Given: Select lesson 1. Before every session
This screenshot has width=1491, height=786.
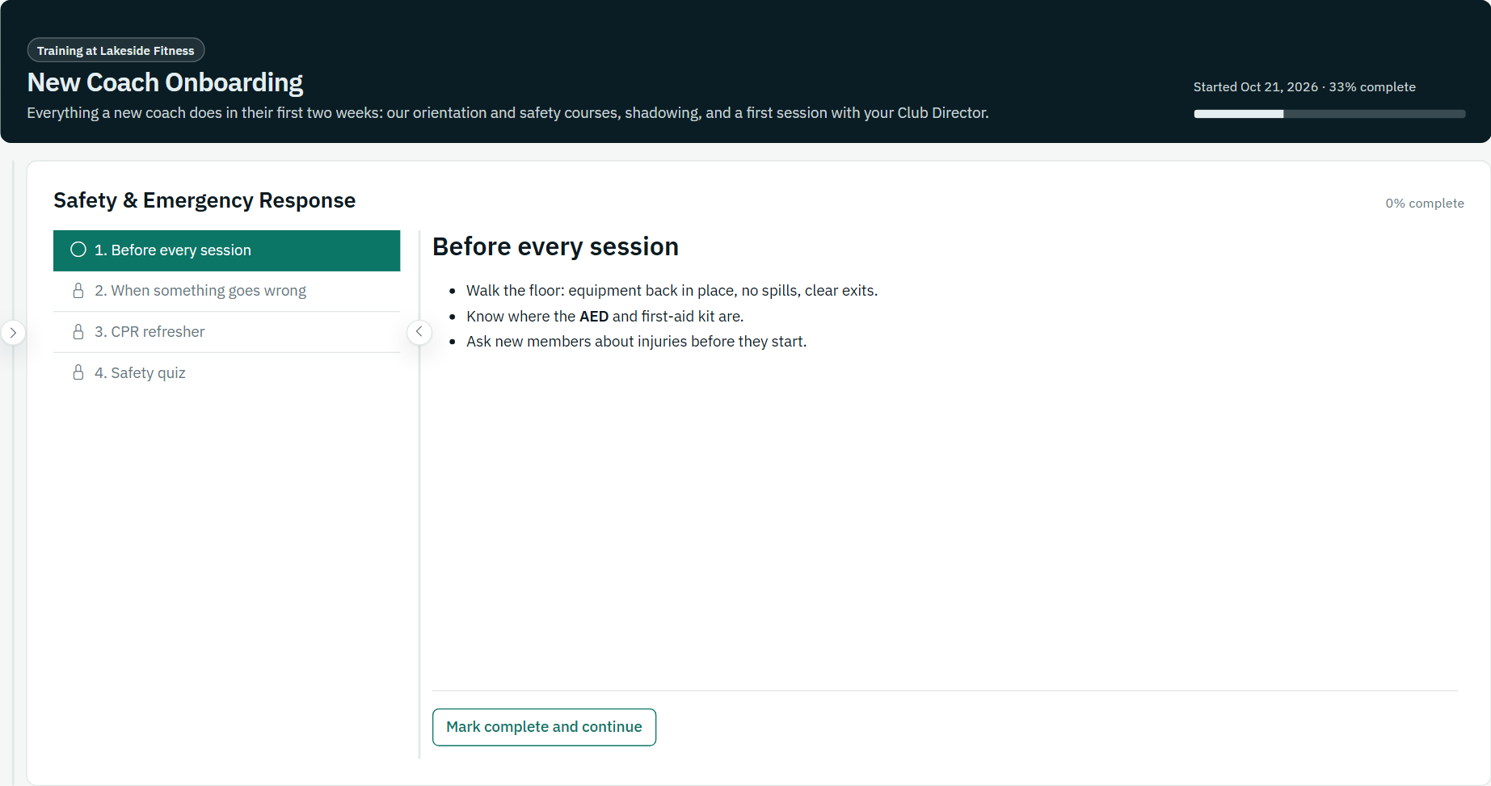Looking at the screenshot, I should click(226, 250).
